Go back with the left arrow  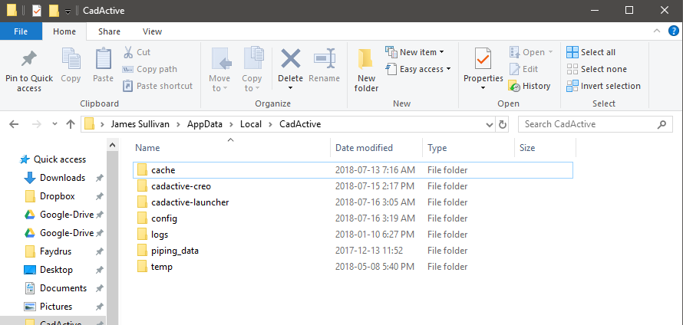pyautogui.click(x=14, y=124)
